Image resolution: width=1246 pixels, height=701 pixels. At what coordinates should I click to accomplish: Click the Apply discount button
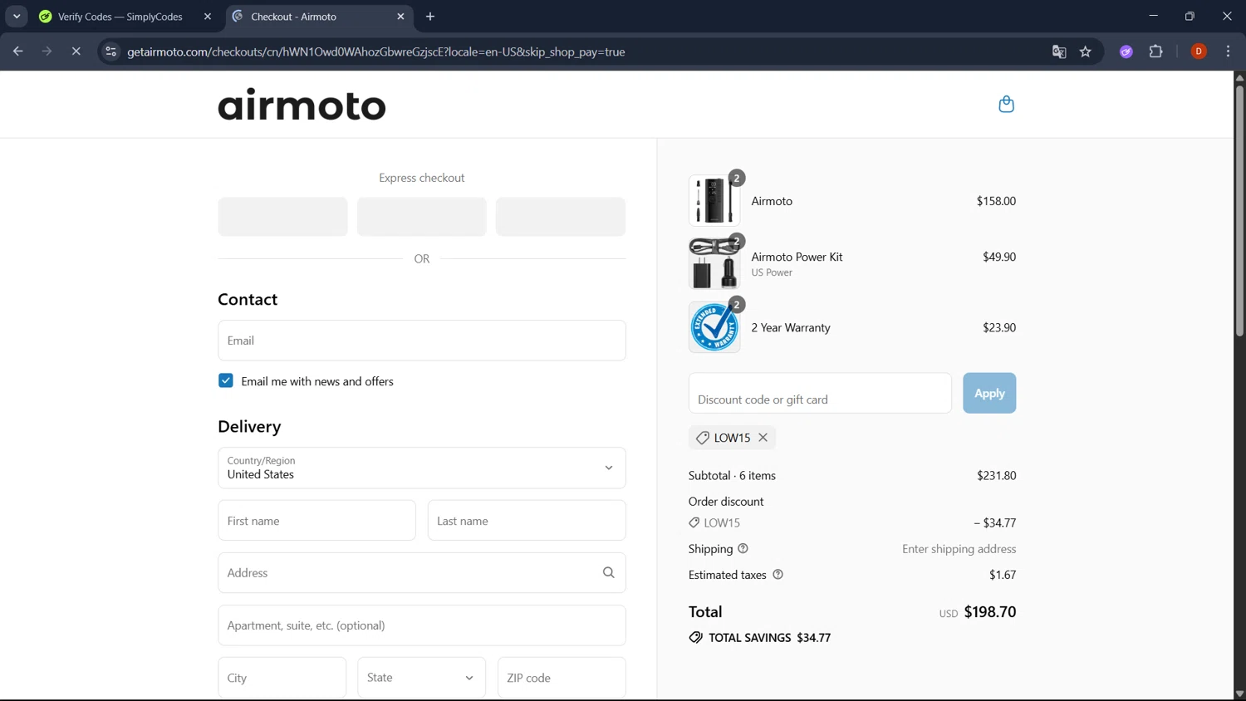click(989, 393)
